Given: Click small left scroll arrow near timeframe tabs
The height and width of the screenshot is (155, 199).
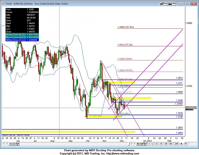Looking at the screenshot, I should (x=131, y=144).
